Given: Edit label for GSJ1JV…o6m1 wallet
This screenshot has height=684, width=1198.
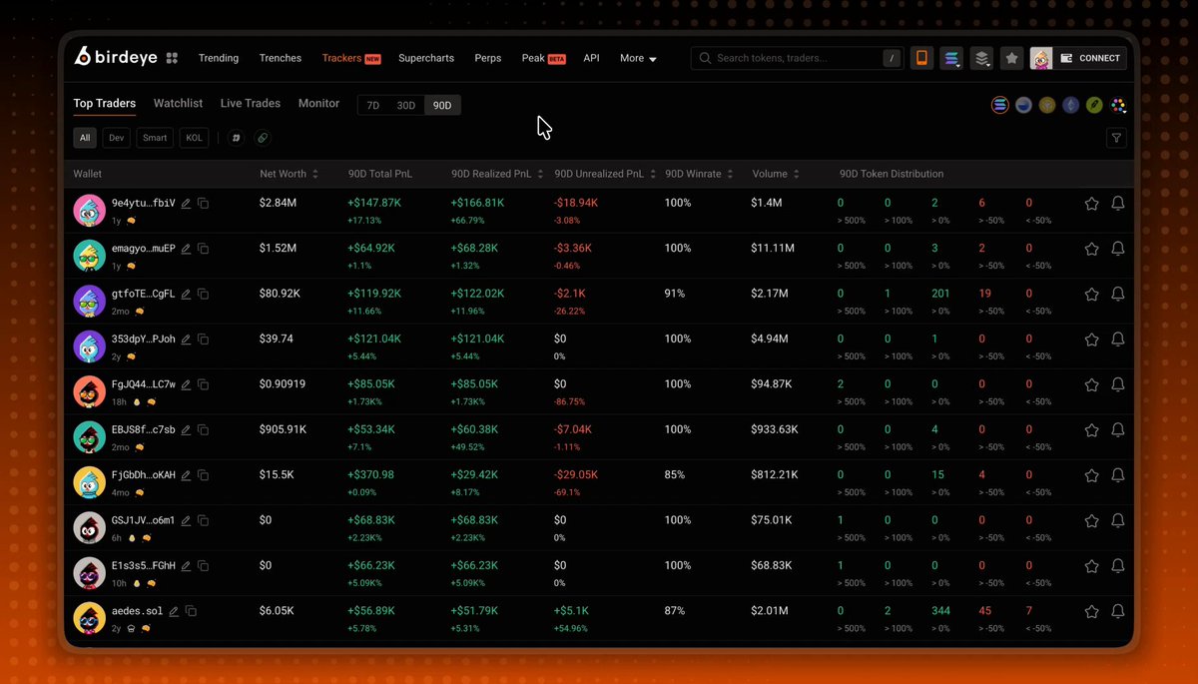Looking at the screenshot, I should coord(186,520).
